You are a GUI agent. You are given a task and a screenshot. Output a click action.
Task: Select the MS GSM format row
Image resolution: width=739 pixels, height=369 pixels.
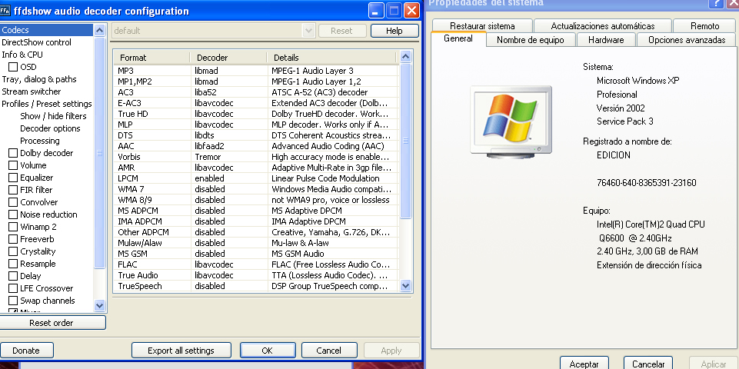(x=256, y=254)
